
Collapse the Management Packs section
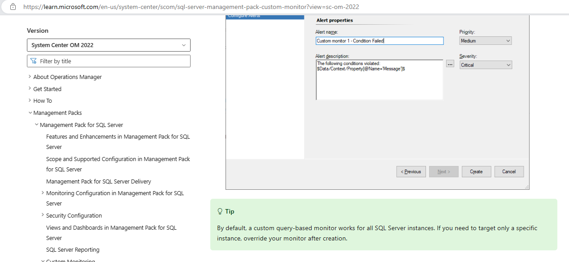tap(30, 113)
